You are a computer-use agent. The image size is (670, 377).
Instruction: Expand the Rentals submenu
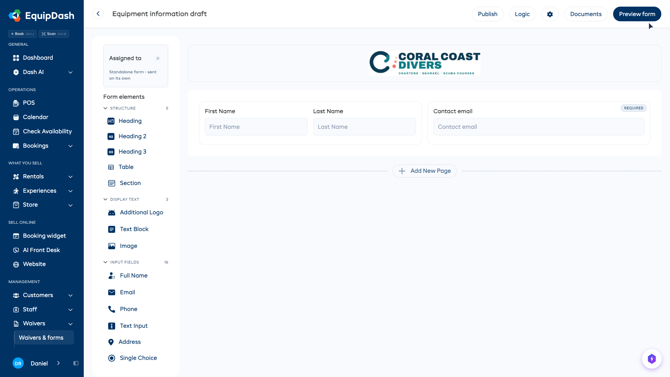[x=70, y=177]
